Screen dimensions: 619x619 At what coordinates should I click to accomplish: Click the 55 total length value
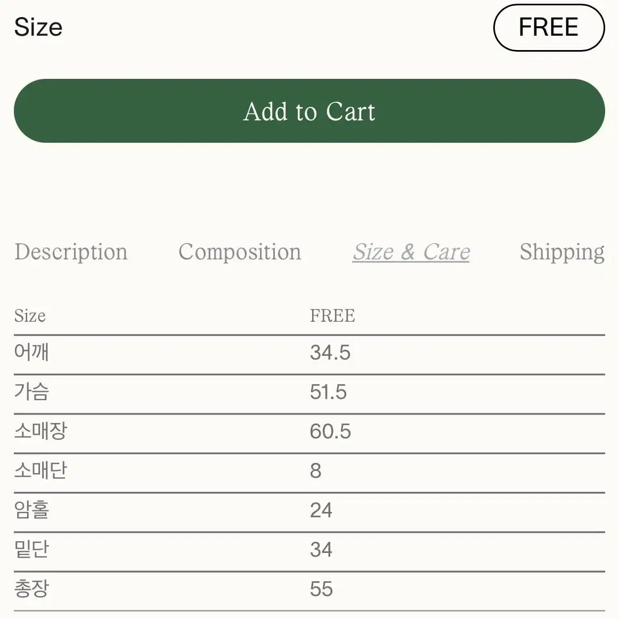tap(321, 589)
